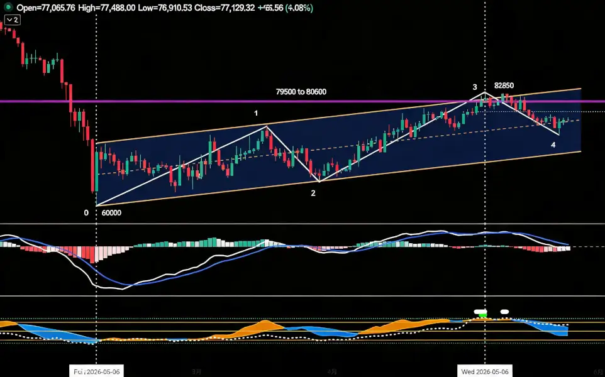The image size is (605, 377).
Task: Click wave label 0 beside 60000
Action: [x=86, y=213]
